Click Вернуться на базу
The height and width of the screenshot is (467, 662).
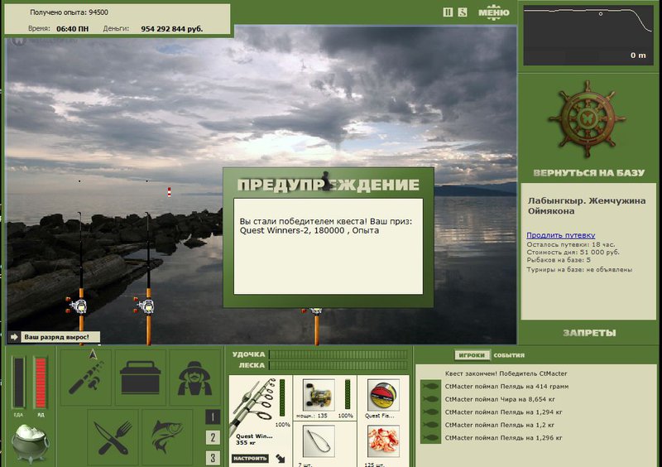tap(588, 172)
